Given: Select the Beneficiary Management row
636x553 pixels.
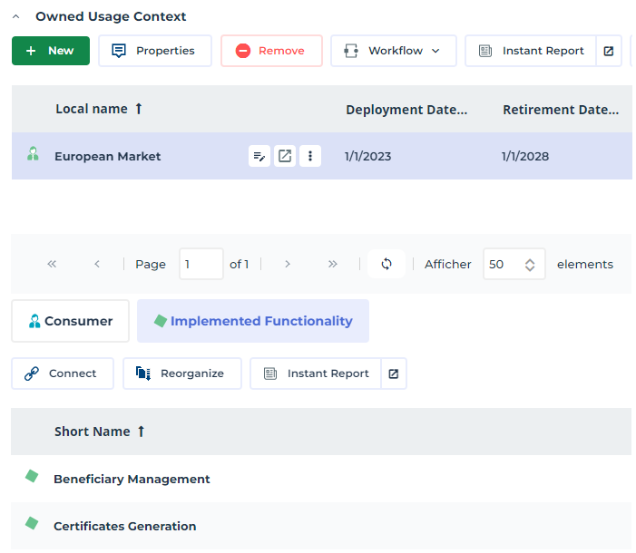Looking at the screenshot, I should tap(132, 479).
